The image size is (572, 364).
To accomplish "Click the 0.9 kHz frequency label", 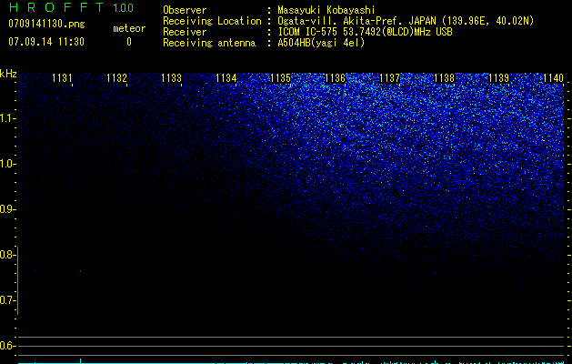I will pyautogui.click(x=6, y=209).
